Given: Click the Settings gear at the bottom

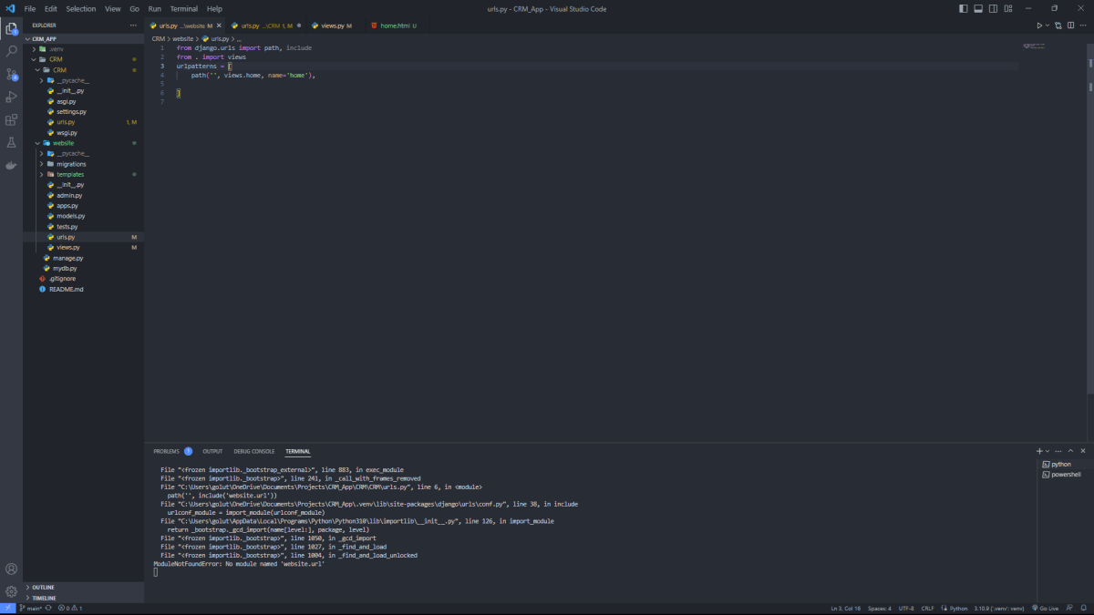Looking at the screenshot, I should coord(11,589).
